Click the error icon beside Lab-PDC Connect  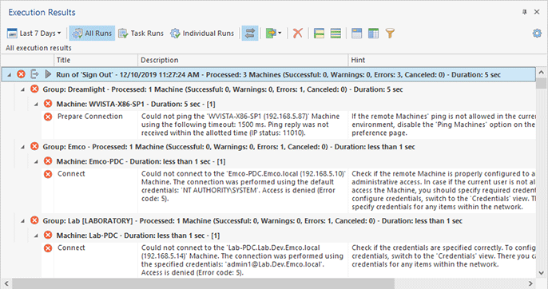click(48, 248)
